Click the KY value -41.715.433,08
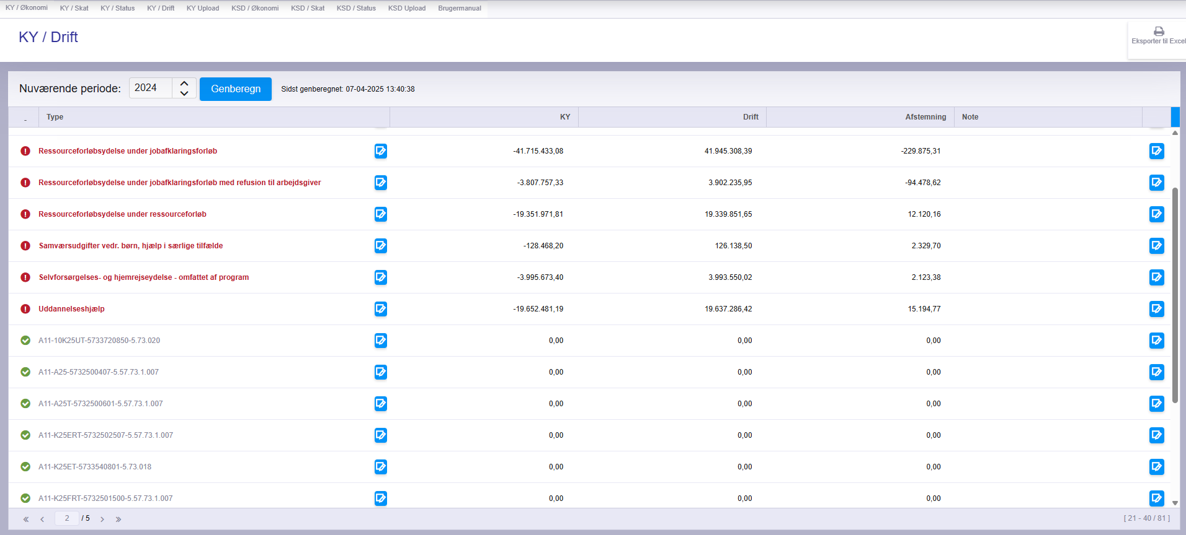The image size is (1186, 535). click(538, 151)
